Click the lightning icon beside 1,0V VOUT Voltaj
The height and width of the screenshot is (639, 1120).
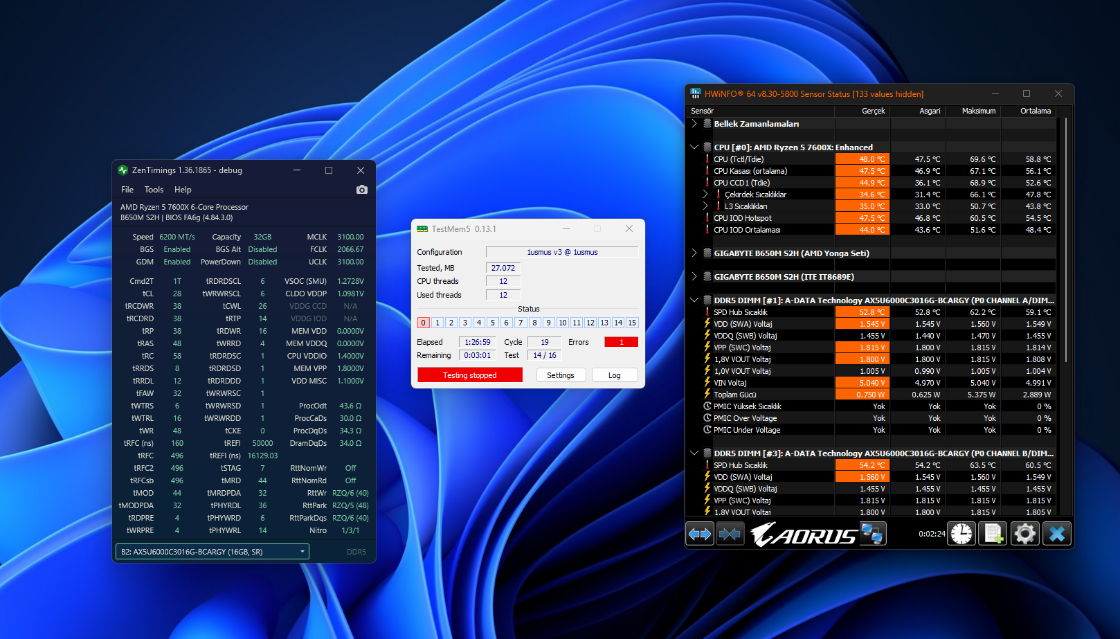click(x=707, y=371)
